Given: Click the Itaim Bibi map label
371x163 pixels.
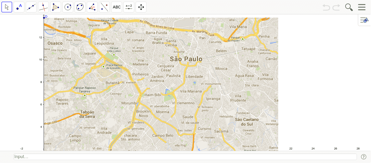Looking at the screenshot, I should 153,95.
